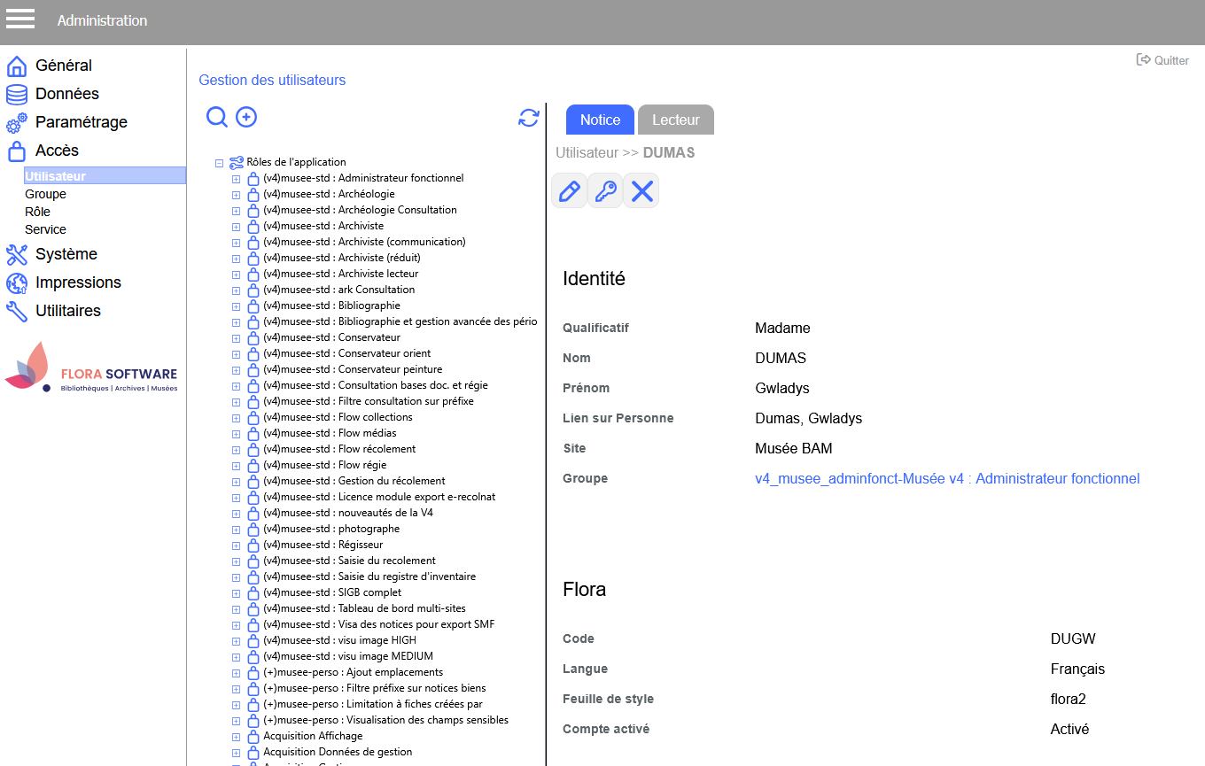Open the Système menu section
This screenshot has width=1205, height=766.
tap(66, 254)
